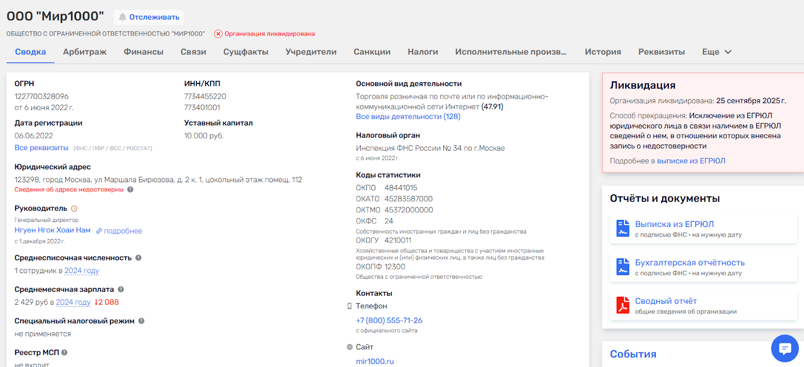Open the chat bubble widget
This screenshot has height=367, width=804.
point(785,348)
